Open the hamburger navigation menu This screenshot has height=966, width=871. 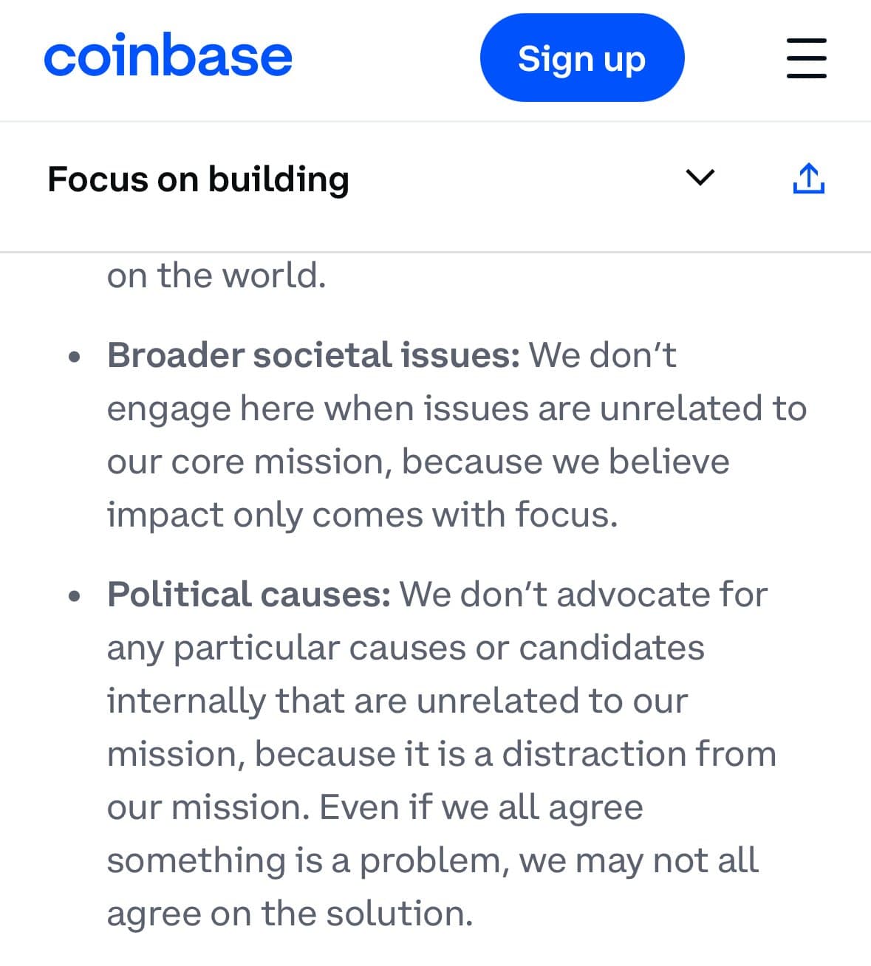tap(806, 58)
